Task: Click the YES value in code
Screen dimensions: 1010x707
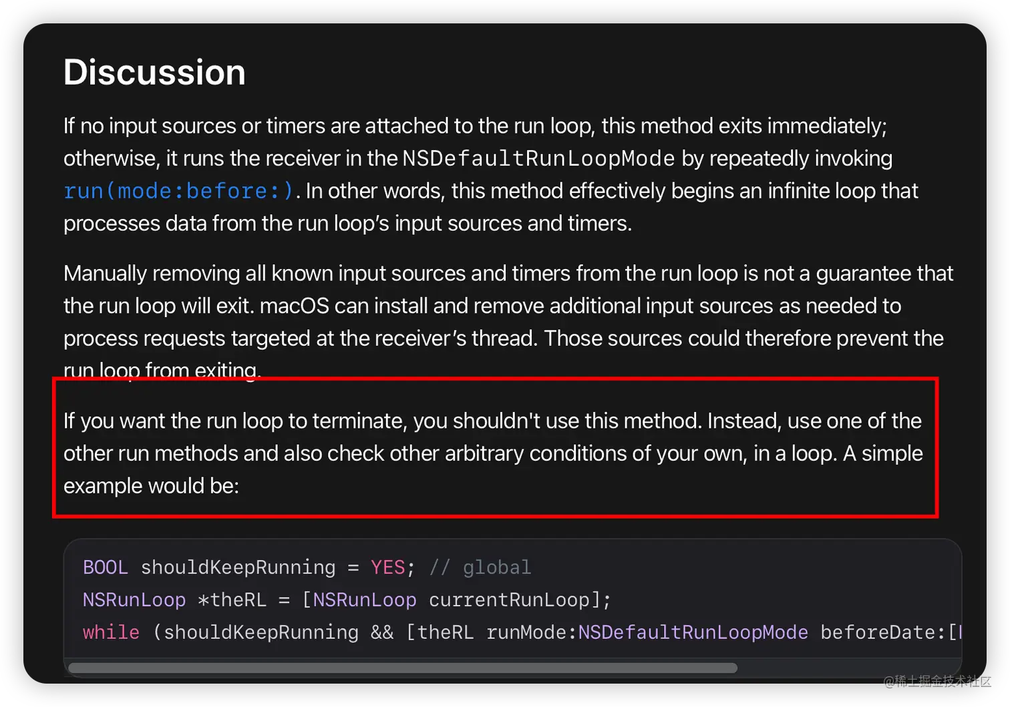Action: click(387, 567)
